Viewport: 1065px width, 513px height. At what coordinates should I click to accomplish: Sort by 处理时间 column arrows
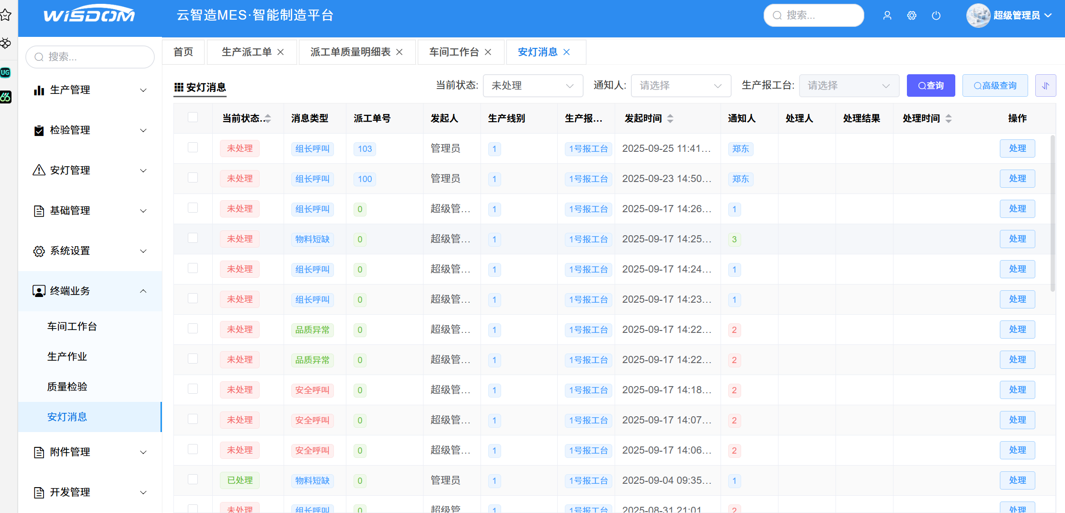coord(949,118)
